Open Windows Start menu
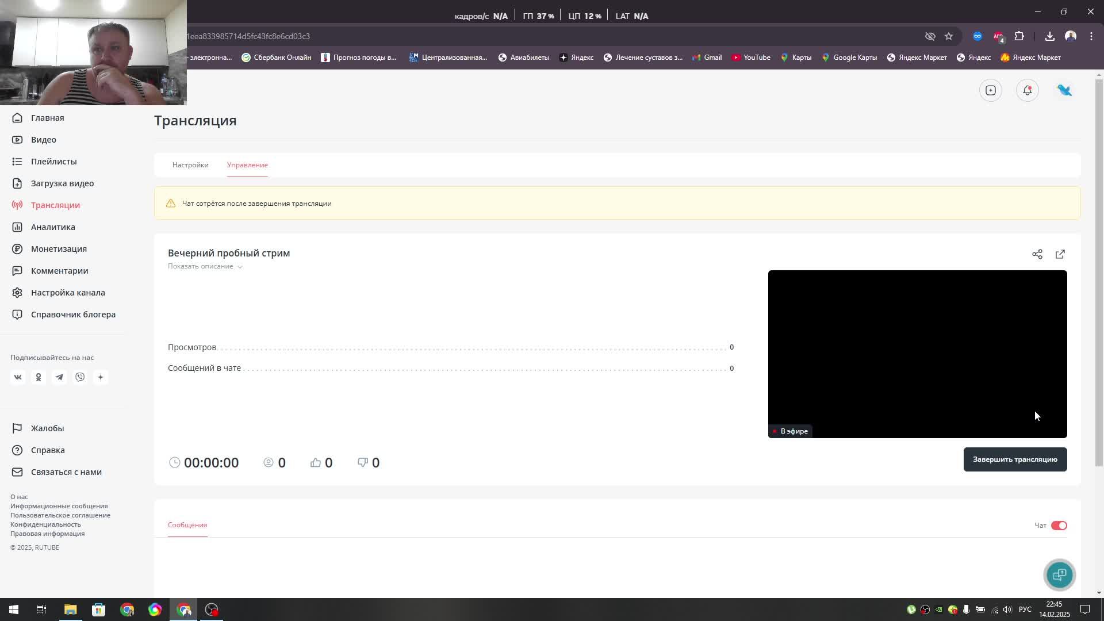This screenshot has width=1104, height=621. coord(14,609)
